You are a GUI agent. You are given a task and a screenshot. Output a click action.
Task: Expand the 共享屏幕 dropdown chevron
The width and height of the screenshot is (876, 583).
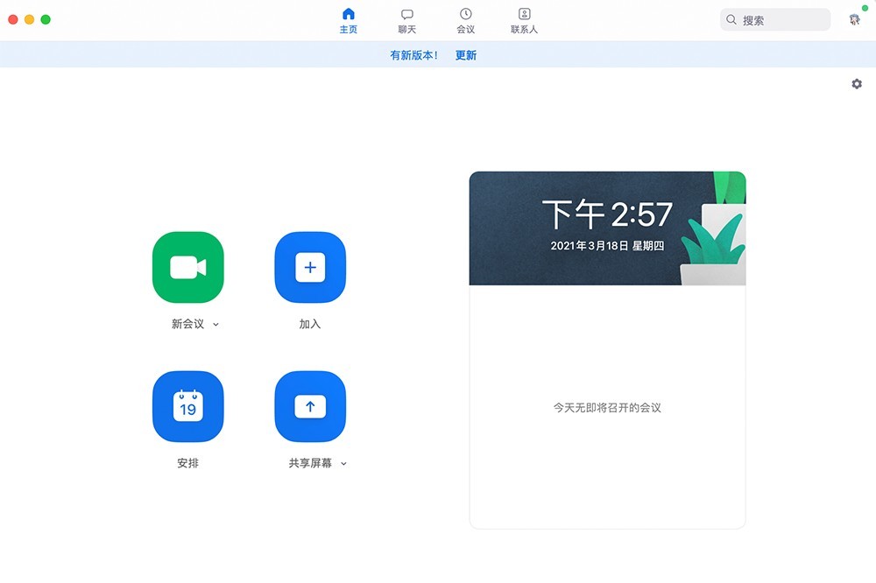[343, 464]
